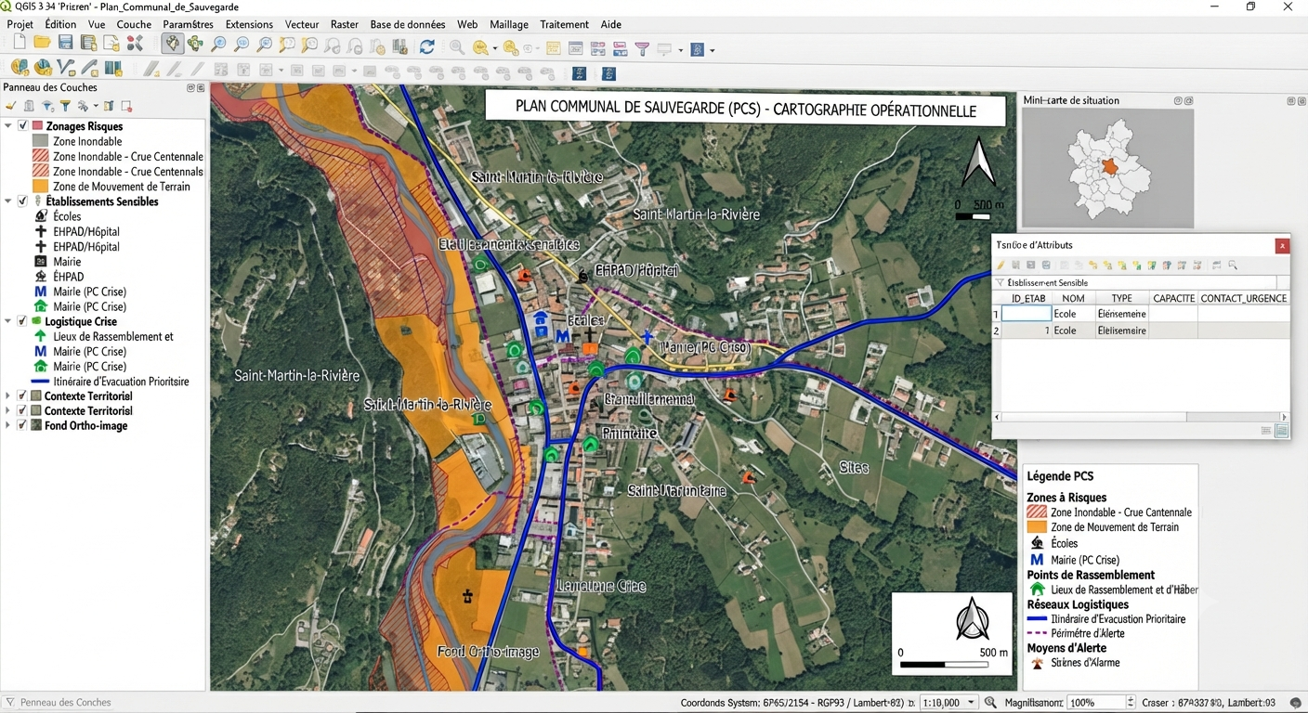Click New Shapefile Layer V-shaped icon
This screenshot has width=1308, height=713.
[x=65, y=67]
